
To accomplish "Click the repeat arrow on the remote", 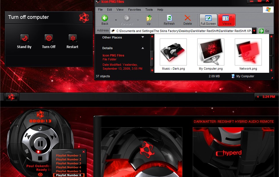I will coord(40,128).
